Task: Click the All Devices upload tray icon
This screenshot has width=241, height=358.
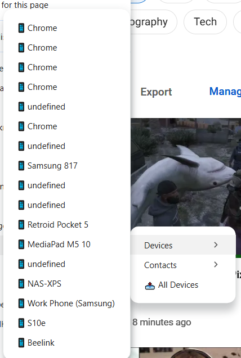Action: click(x=150, y=285)
